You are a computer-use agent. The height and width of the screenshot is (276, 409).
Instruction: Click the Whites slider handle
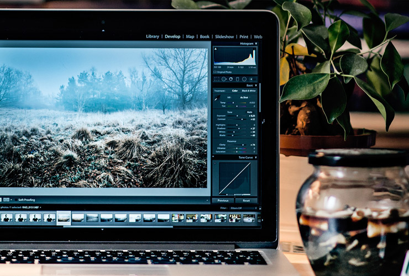coord(234,132)
